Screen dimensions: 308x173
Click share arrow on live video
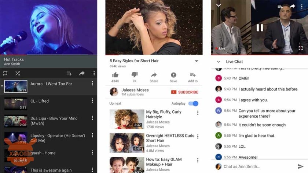pyautogui.click(x=292, y=6)
